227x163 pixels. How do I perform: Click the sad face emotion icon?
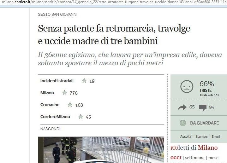pyautogui.click(x=187, y=86)
